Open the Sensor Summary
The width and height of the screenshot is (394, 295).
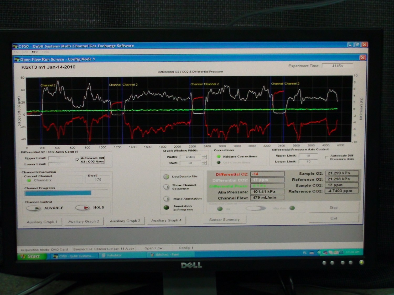224,219
